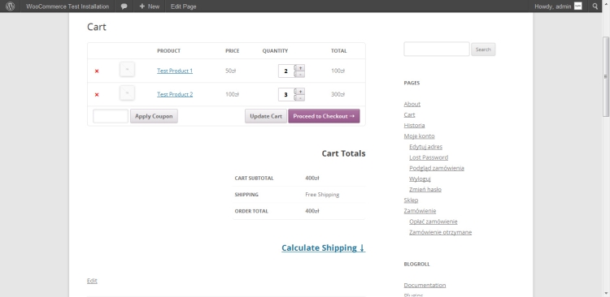The width and height of the screenshot is (610, 297).
Task: Open the Documentation blogroll link
Action: click(425, 285)
